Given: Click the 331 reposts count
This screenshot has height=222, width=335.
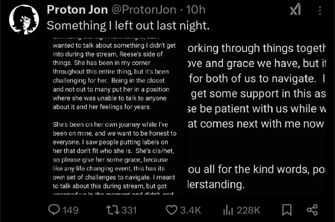Looking at the screenshot, I should [x=129, y=210].
